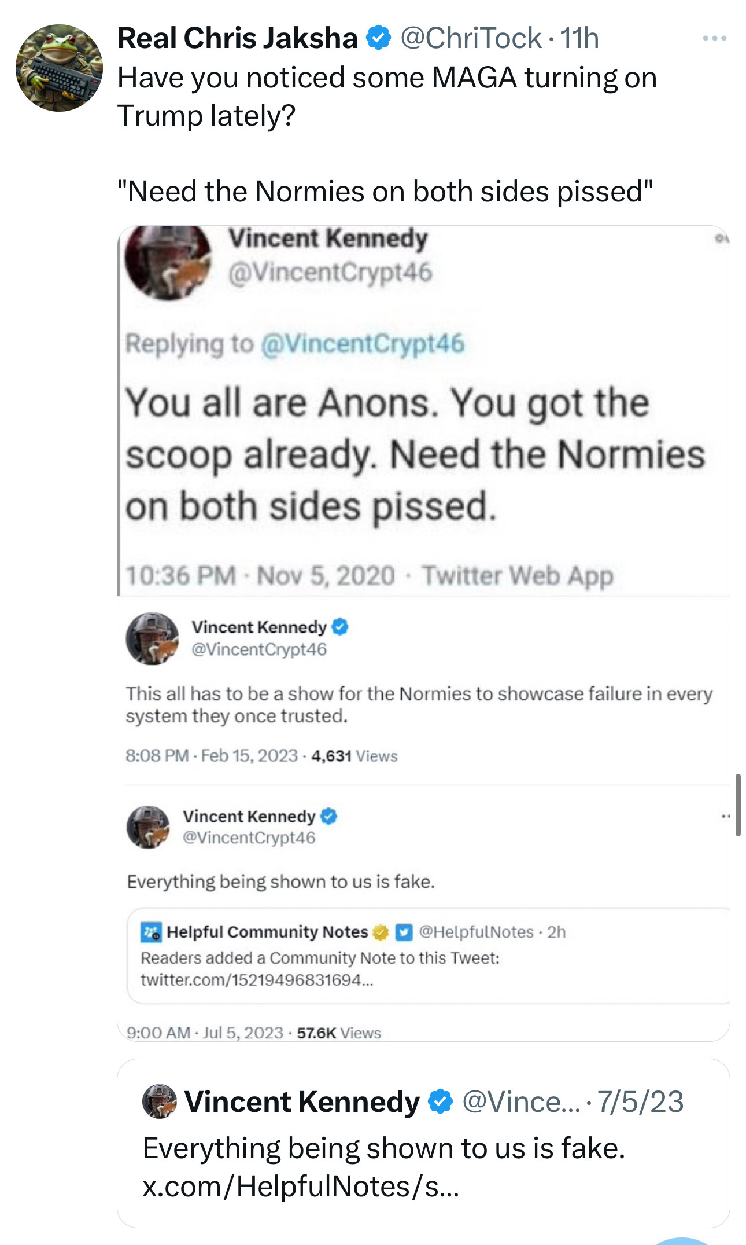Tap the @ChriTock handle
Image resolution: width=746 pixels, height=1245 pixels.
[471, 38]
